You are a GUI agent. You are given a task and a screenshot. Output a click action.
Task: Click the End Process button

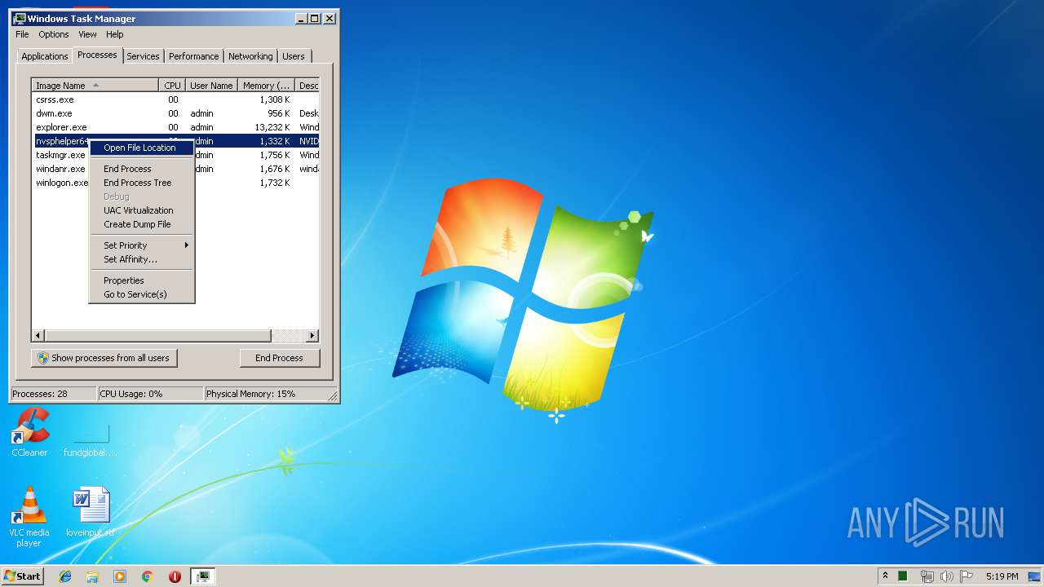pyautogui.click(x=280, y=358)
